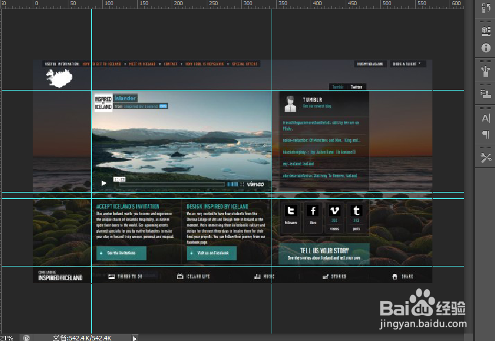Click the 'Visit us on Facebook' button
Viewport: 495px width, 341px height.
[212, 253]
